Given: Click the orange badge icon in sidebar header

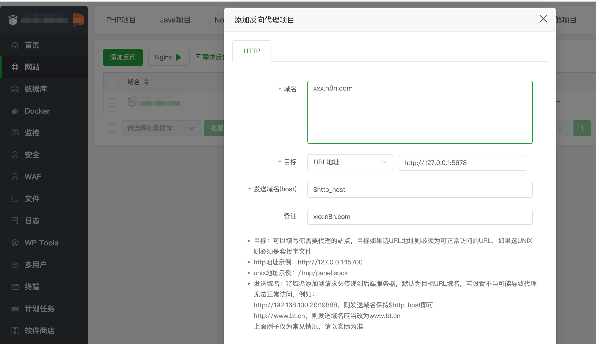Looking at the screenshot, I should pyautogui.click(x=78, y=20).
